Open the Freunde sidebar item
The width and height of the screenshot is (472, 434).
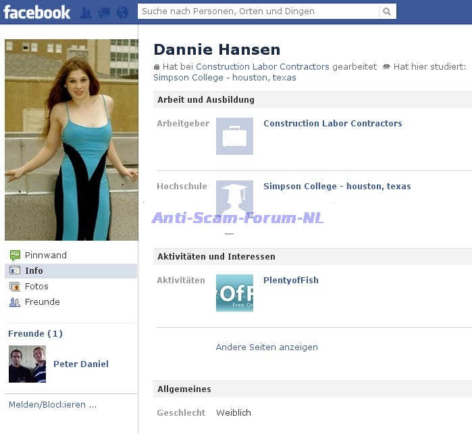42,302
